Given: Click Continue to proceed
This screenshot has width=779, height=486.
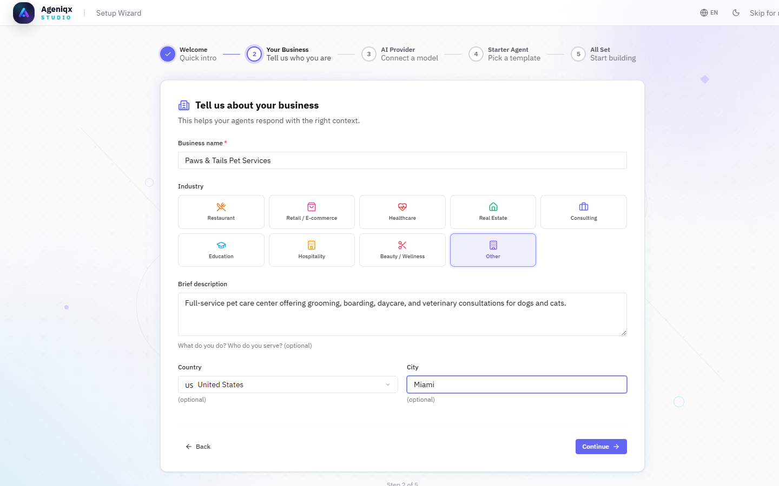Looking at the screenshot, I should (601, 447).
